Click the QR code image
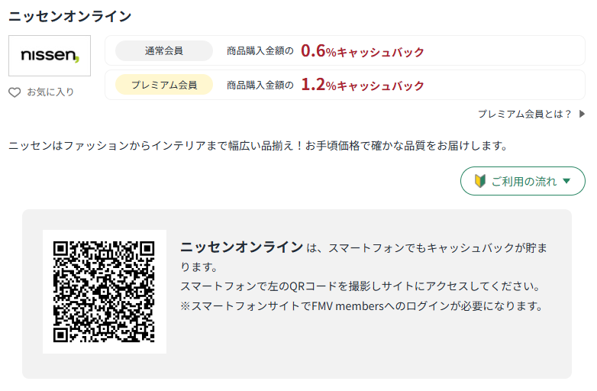This screenshot has width=597, height=391. pos(105,292)
